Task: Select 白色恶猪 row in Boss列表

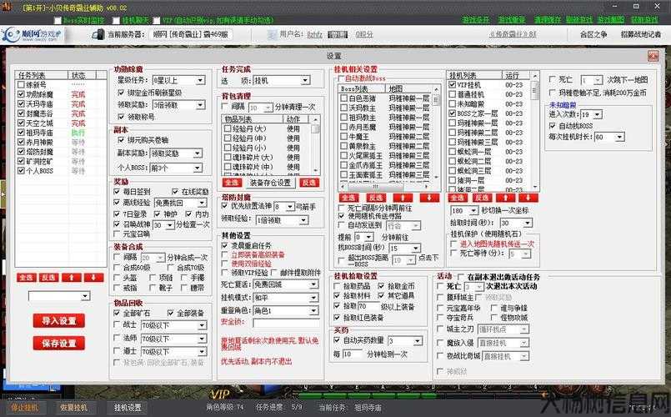Action: (x=385, y=98)
